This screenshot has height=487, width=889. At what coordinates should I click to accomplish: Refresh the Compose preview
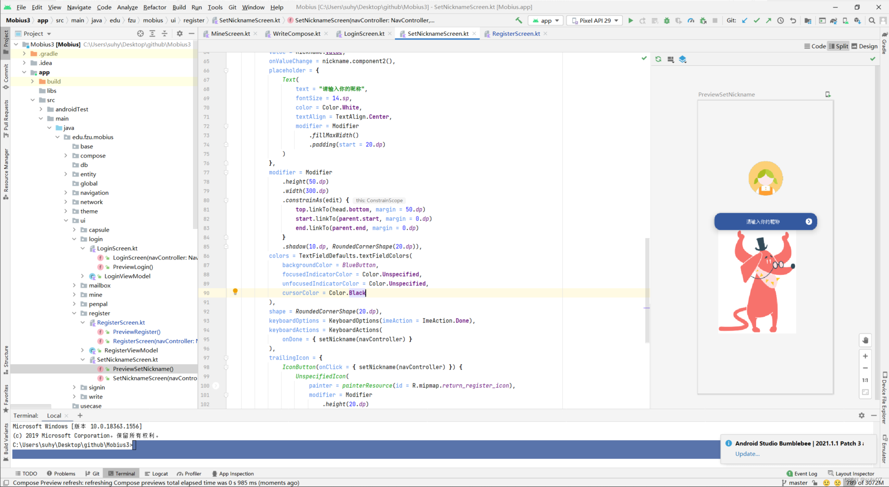pos(658,59)
